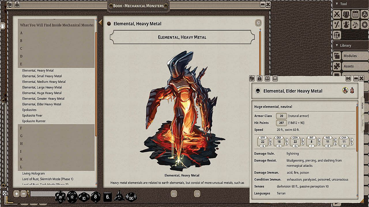This screenshot has width=369, height=207.
Task: Click the puzzle-piece Assets icon
Action: (x=337, y=66)
